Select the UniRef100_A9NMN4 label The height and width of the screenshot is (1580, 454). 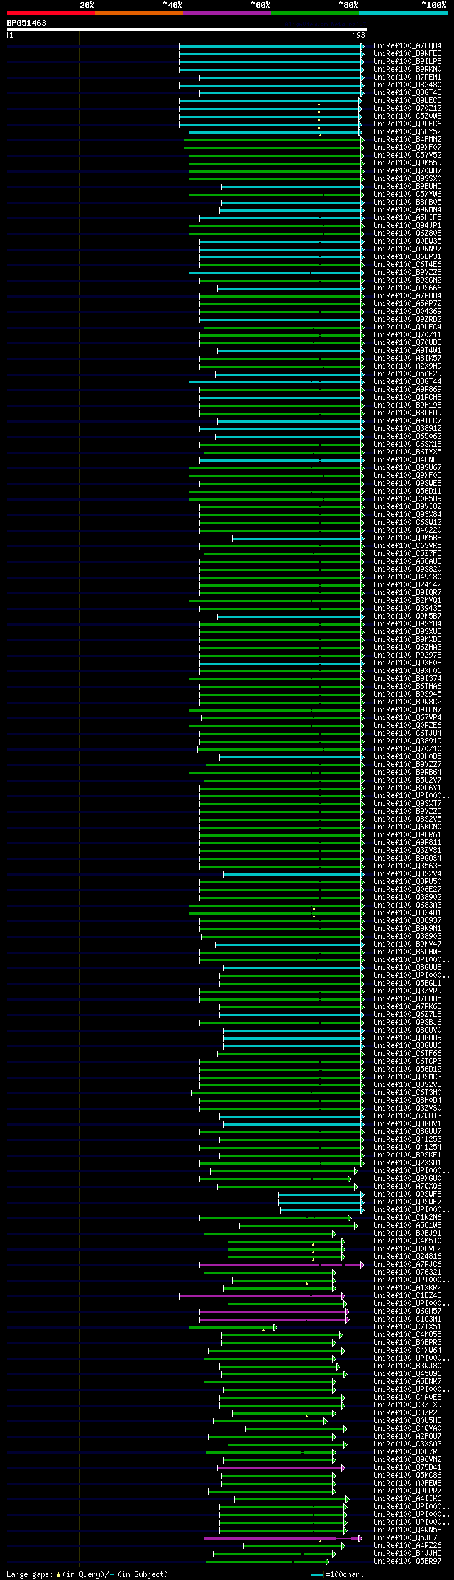407,210
